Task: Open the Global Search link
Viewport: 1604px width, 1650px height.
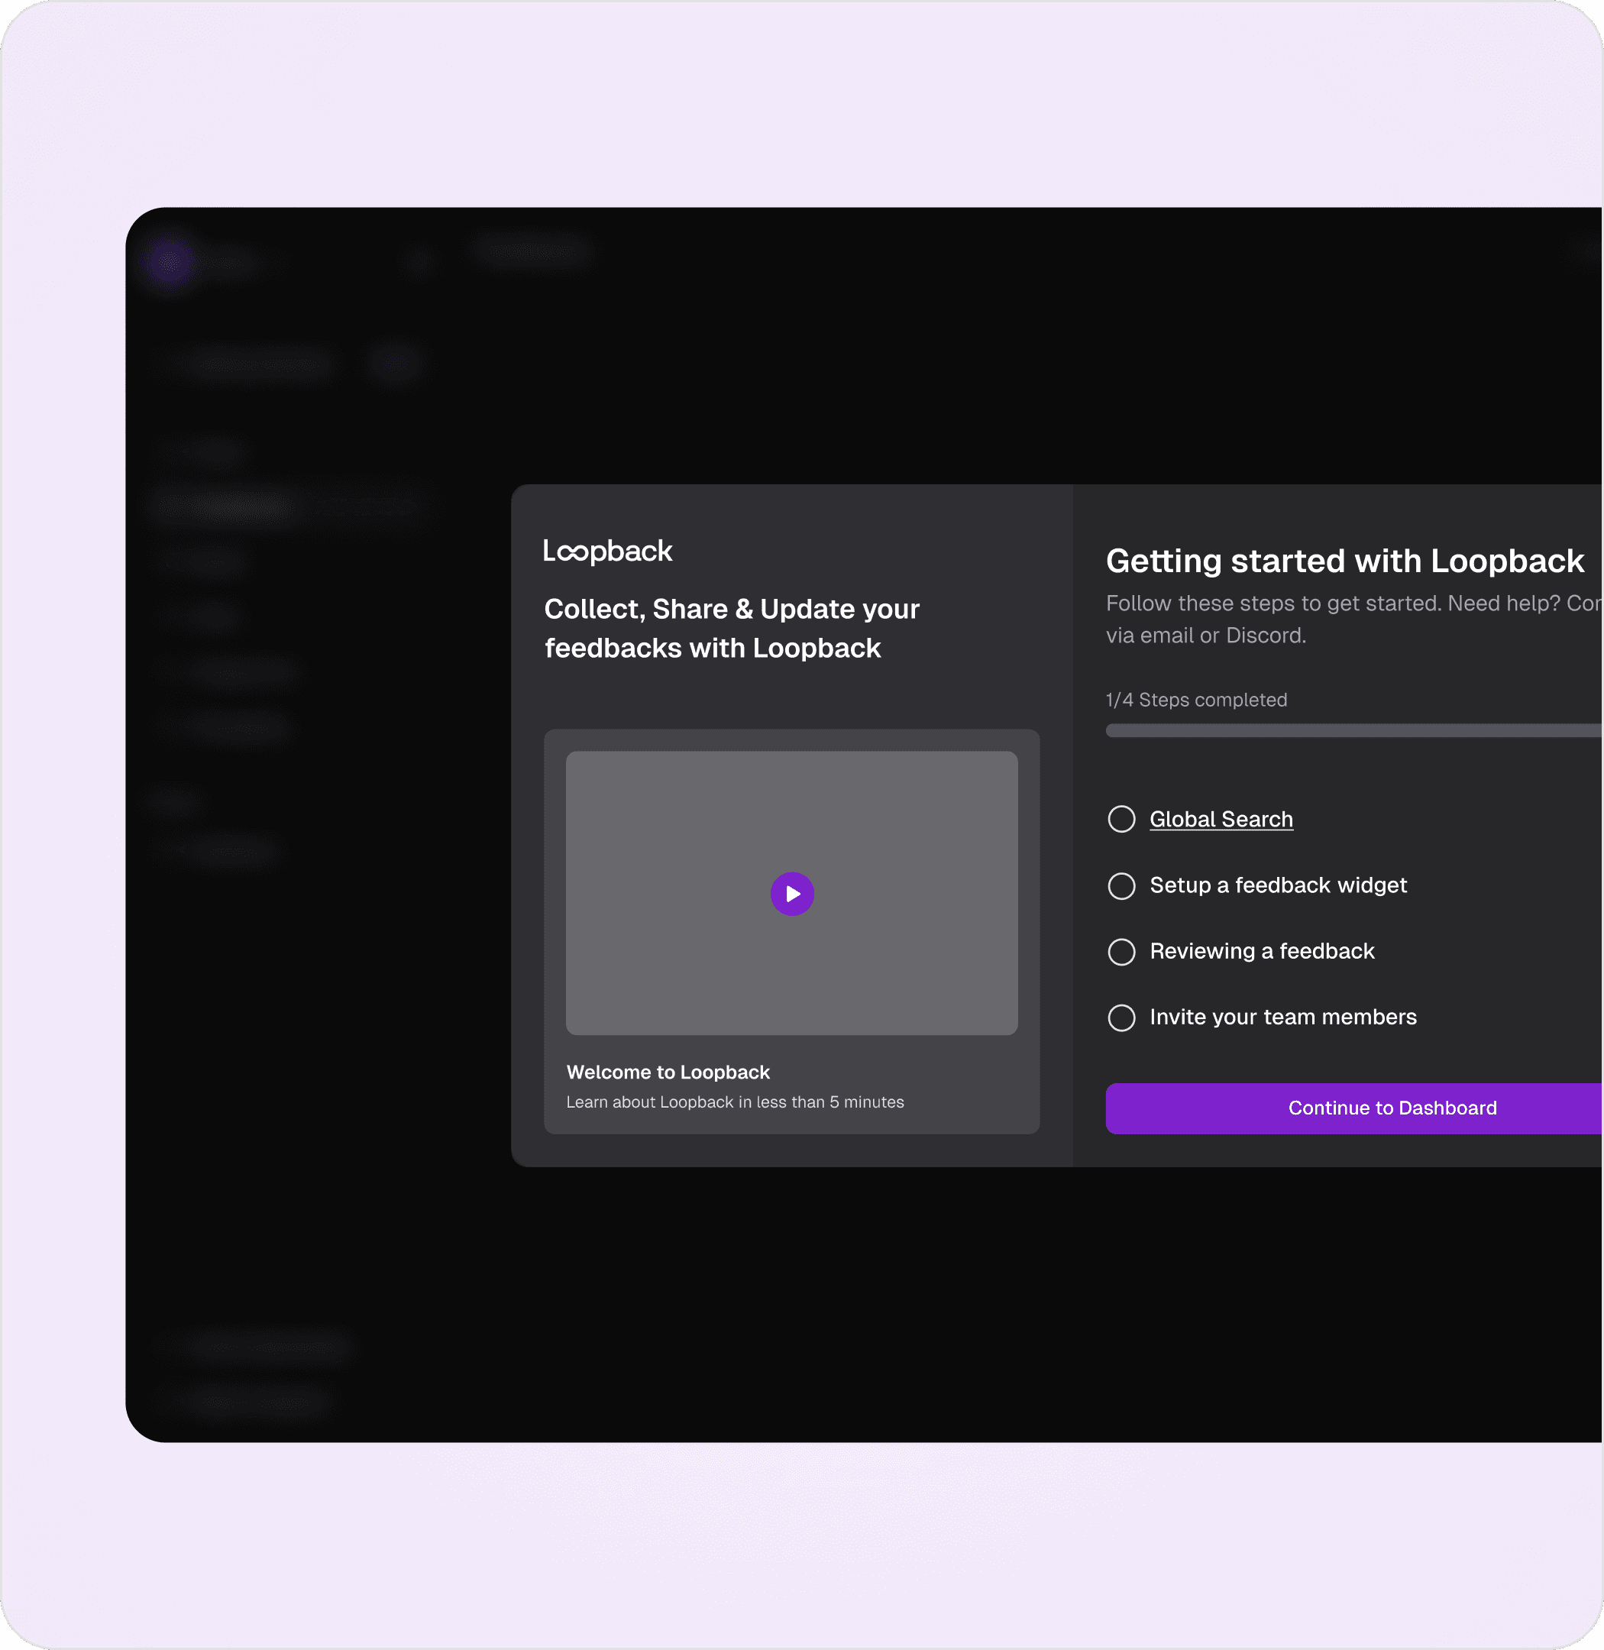Action: click(1221, 819)
